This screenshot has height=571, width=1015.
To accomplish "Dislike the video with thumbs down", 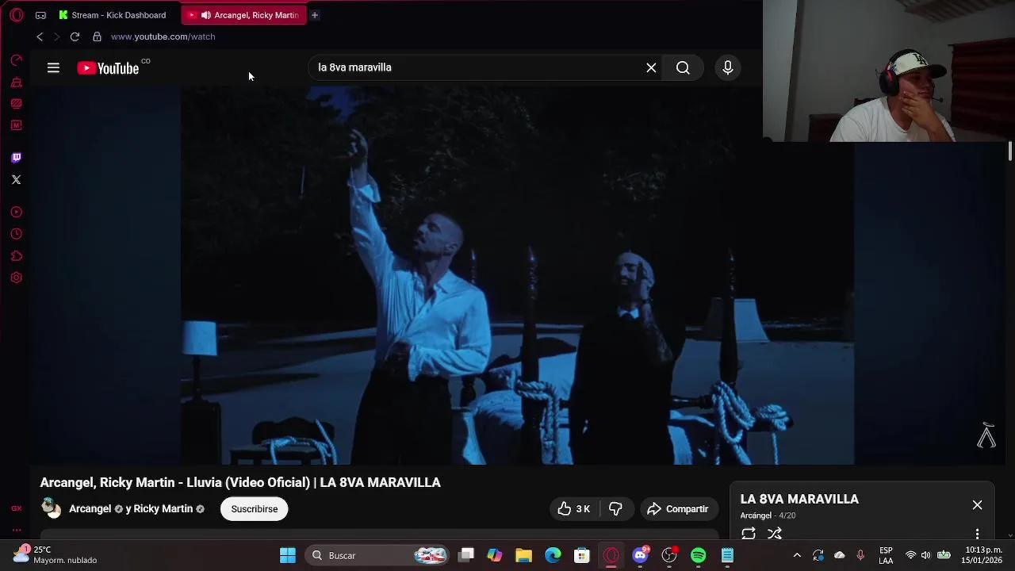I will (x=615, y=509).
